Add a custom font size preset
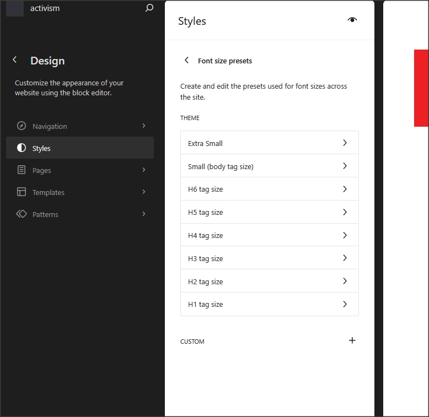This screenshot has height=417, width=429. [352, 340]
